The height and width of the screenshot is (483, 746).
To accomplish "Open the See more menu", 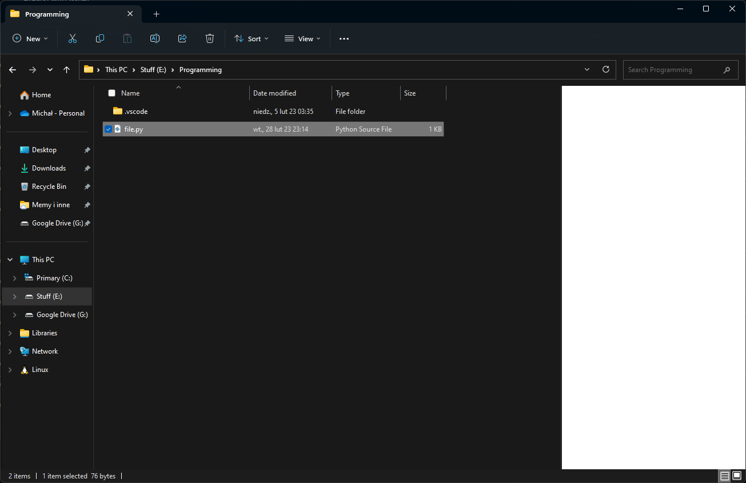I will 344,38.
